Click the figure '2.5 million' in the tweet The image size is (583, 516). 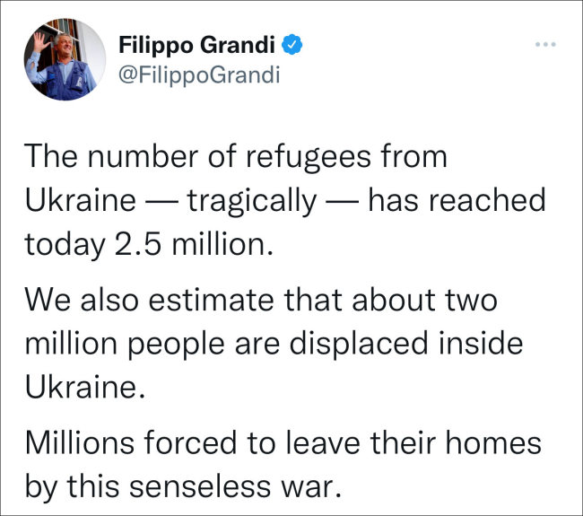[194, 245]
